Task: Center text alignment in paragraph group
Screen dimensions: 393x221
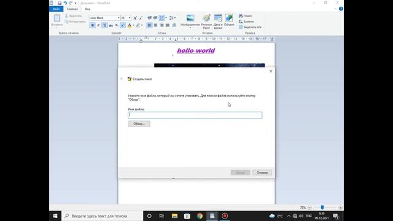Action: coord(155,25)
